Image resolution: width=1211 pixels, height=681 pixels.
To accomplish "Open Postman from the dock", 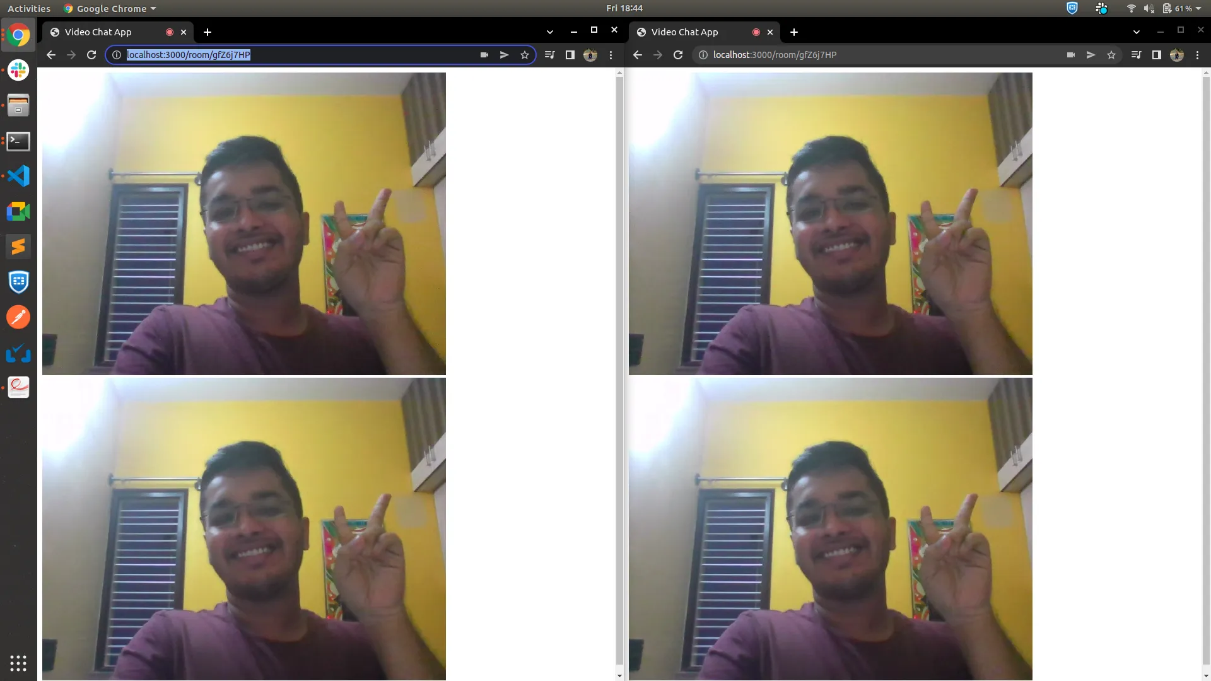I will click(x=18, y=317).
